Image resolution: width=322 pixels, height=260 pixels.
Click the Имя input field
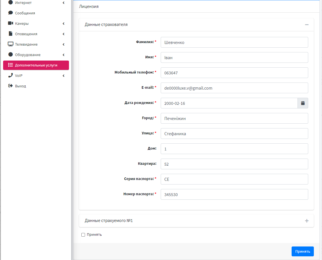234,57
